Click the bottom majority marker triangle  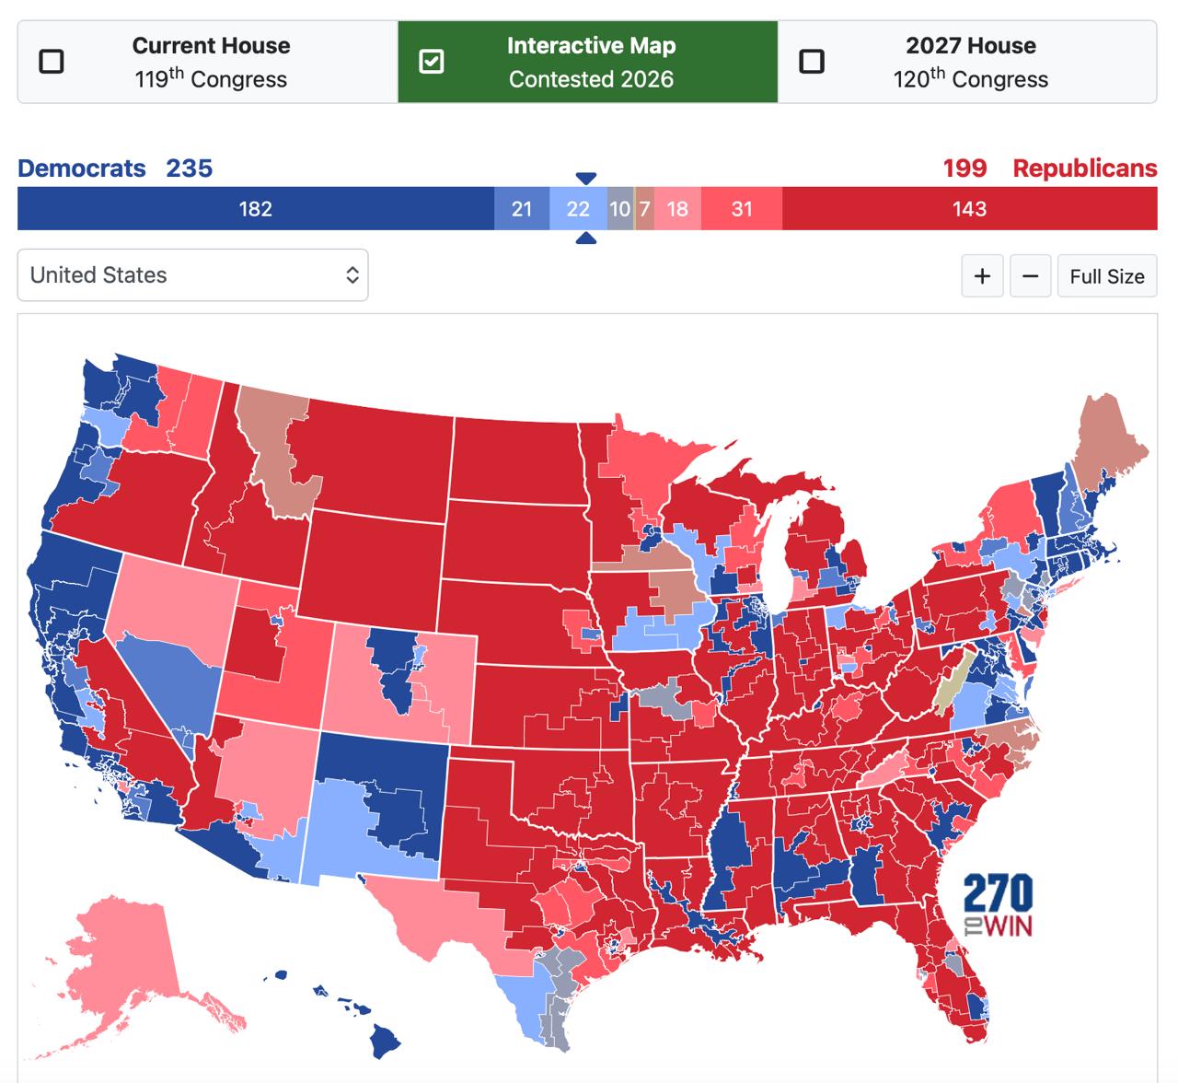(x=585, y=239)
